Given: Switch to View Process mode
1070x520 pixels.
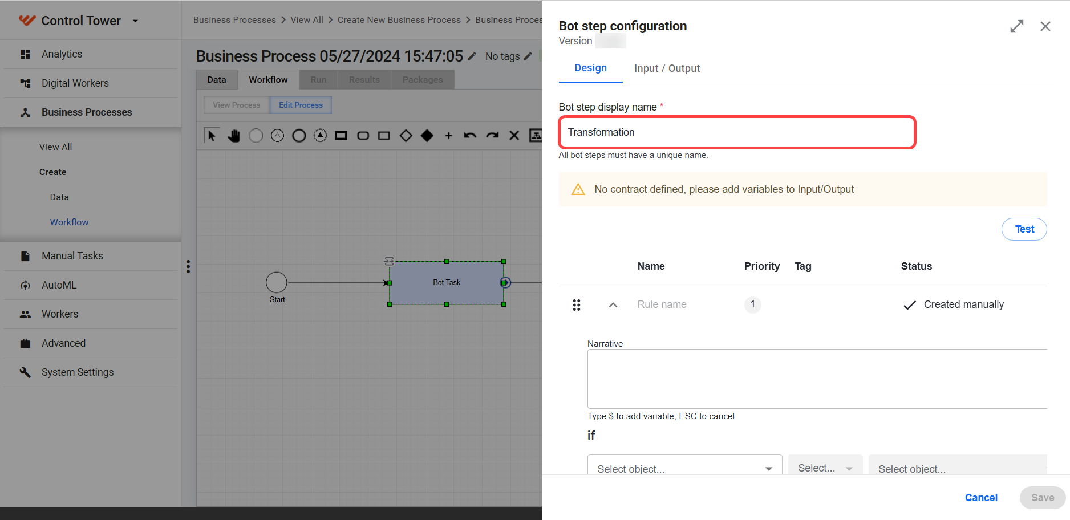Looking at the screenshot, I should (237, 105).
